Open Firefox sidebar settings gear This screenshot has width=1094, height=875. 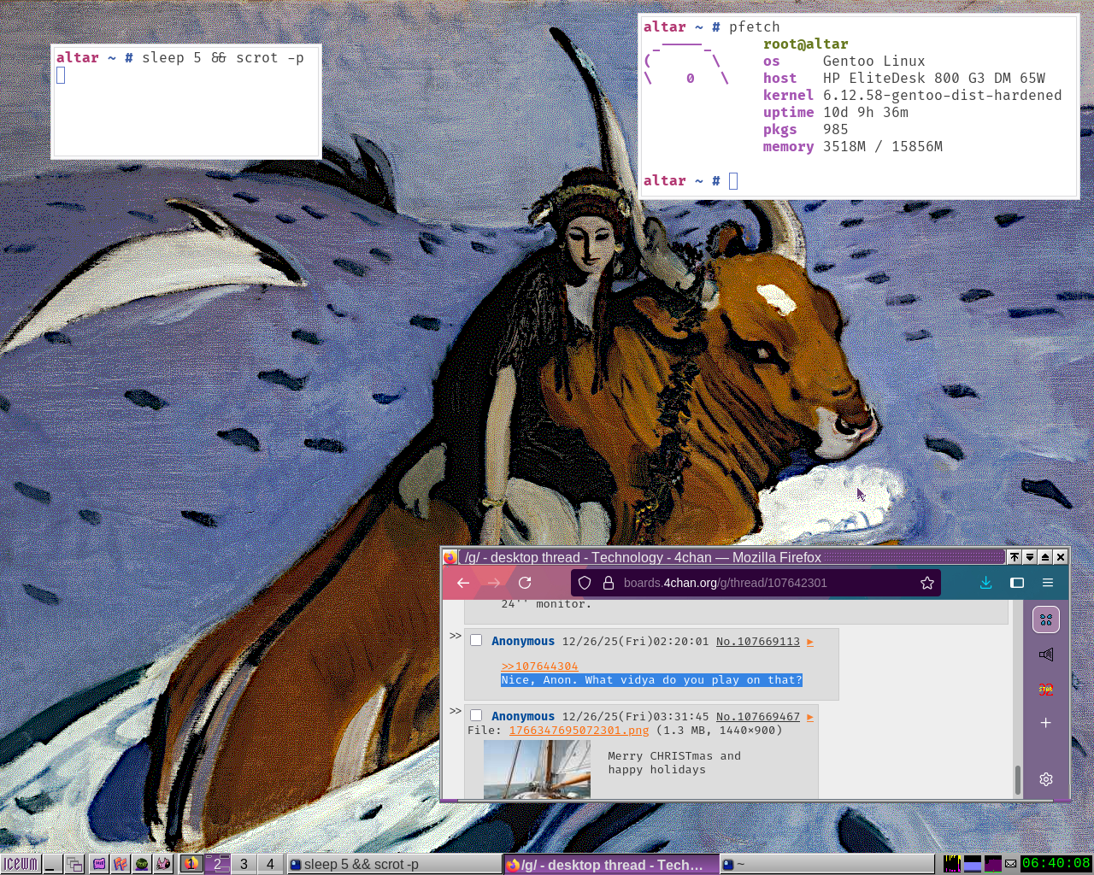1046,779
